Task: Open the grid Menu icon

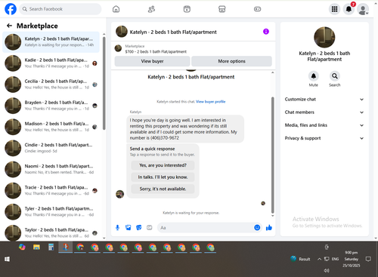Action: pos(334,9)
